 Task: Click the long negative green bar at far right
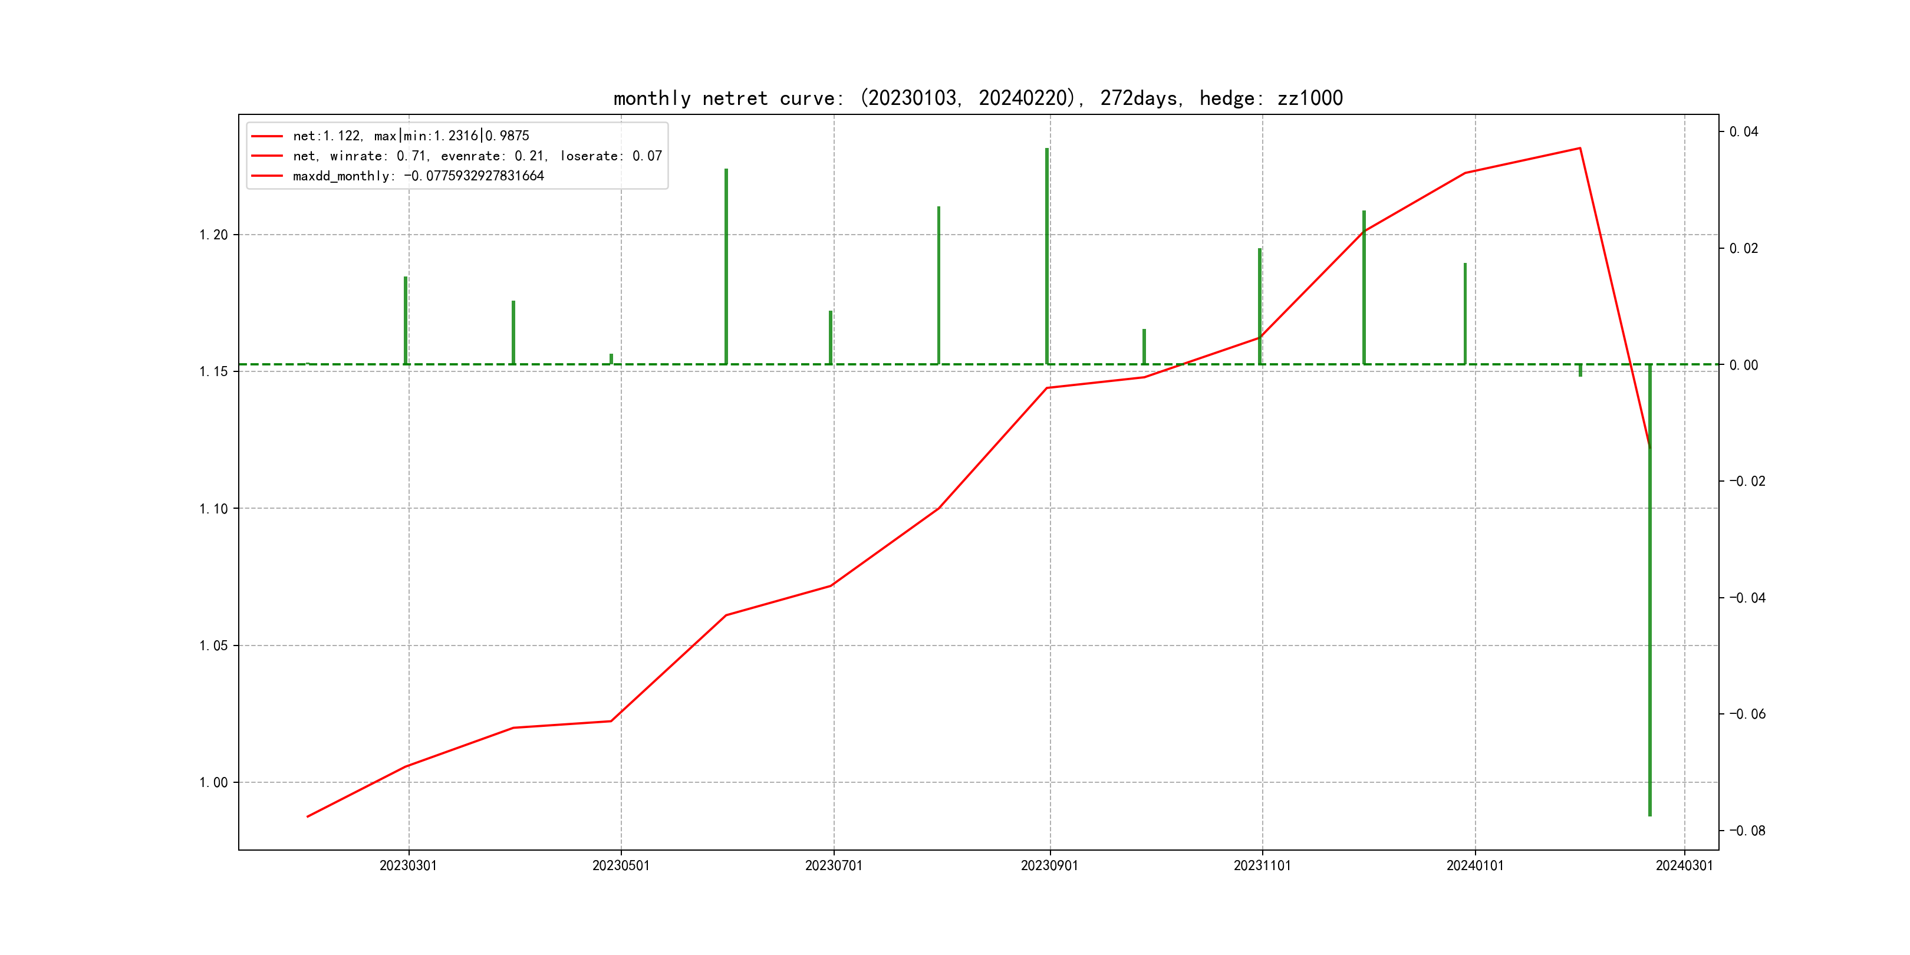(1650, 593)
